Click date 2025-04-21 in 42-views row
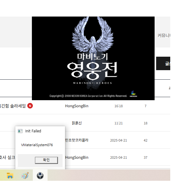The image size is (173, 182). (x=118, y=140)
